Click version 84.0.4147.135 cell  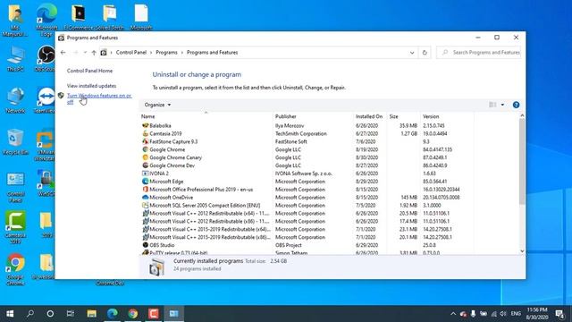437,149
